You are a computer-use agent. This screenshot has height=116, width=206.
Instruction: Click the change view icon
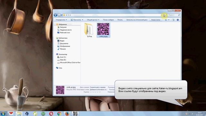[x=166, y=20]
